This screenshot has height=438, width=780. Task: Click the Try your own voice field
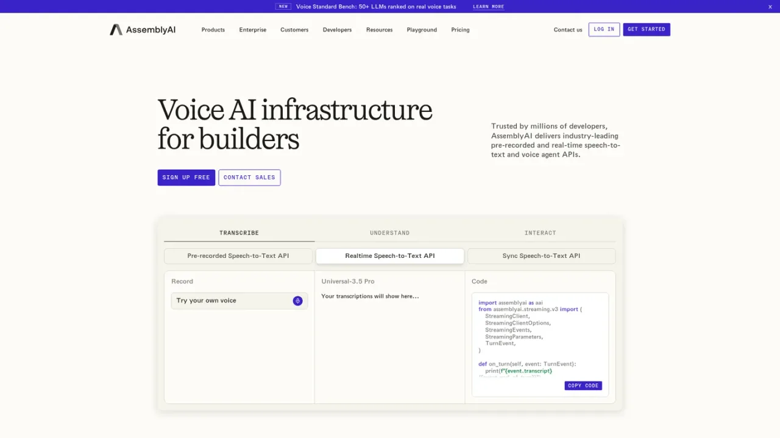point(239,301)
